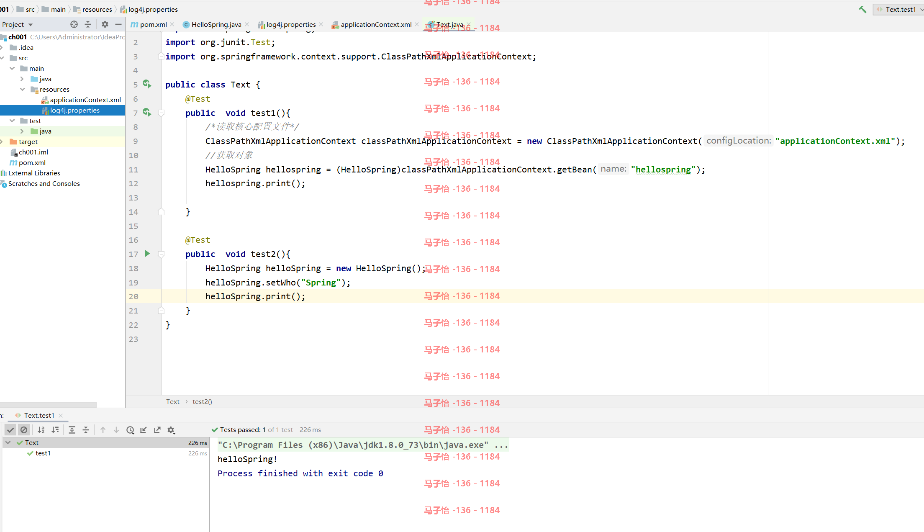The image size is (924, 532).
Task: Fold the test2 method body
Action: point(161,254)
